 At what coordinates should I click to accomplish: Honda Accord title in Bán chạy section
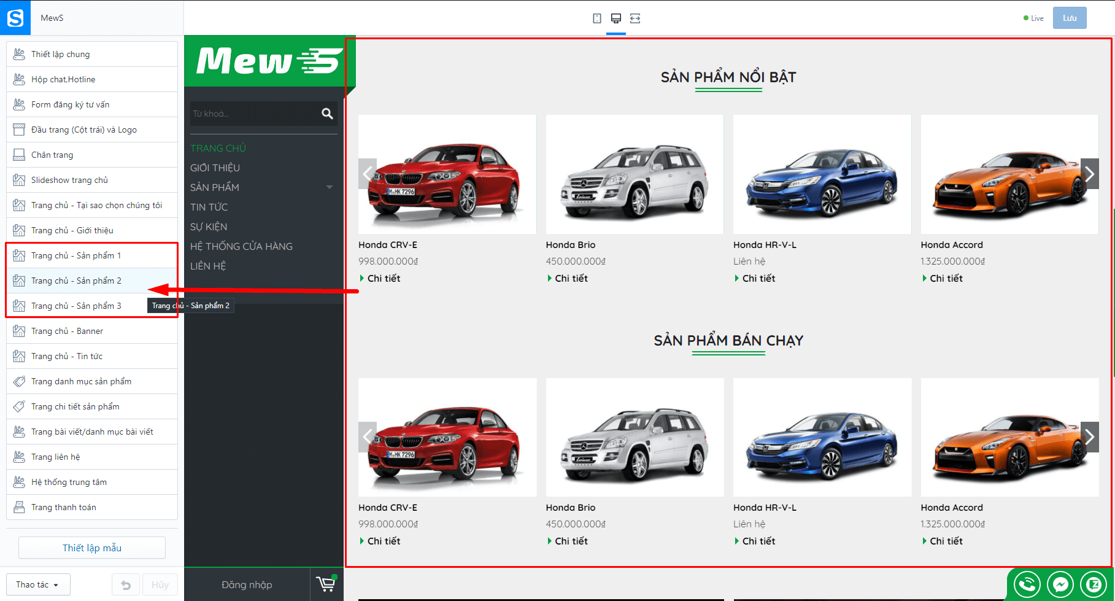pos(952,508)
